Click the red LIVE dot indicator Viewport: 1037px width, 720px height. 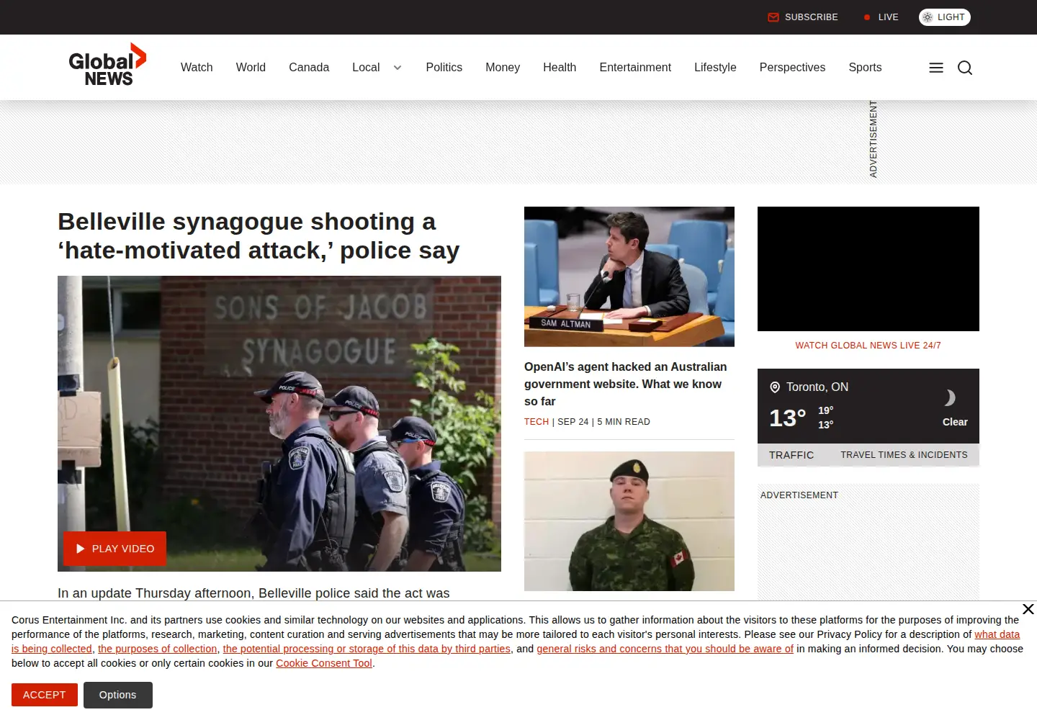coord(867,17)
